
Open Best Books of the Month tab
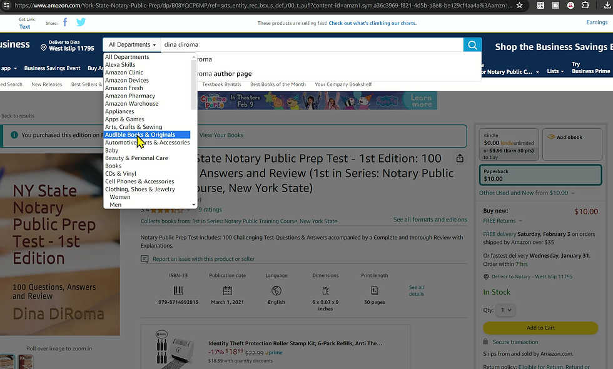tap(278, 84)
